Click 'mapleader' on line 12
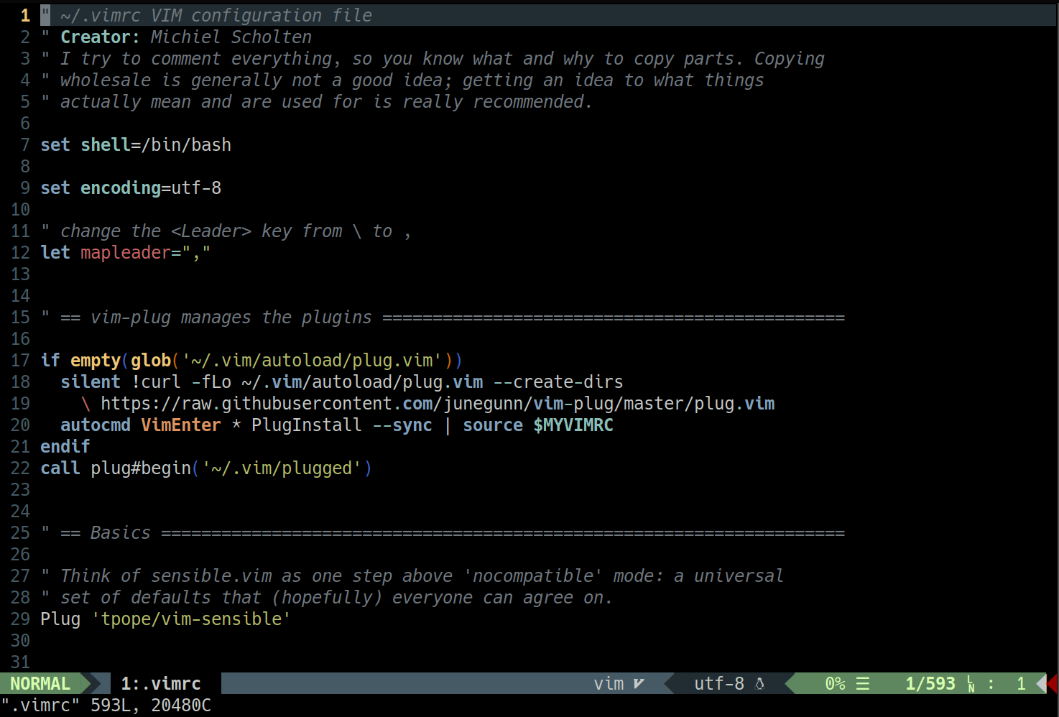Viewport: 1059px width, 717px height. click(x=126, y=253)
